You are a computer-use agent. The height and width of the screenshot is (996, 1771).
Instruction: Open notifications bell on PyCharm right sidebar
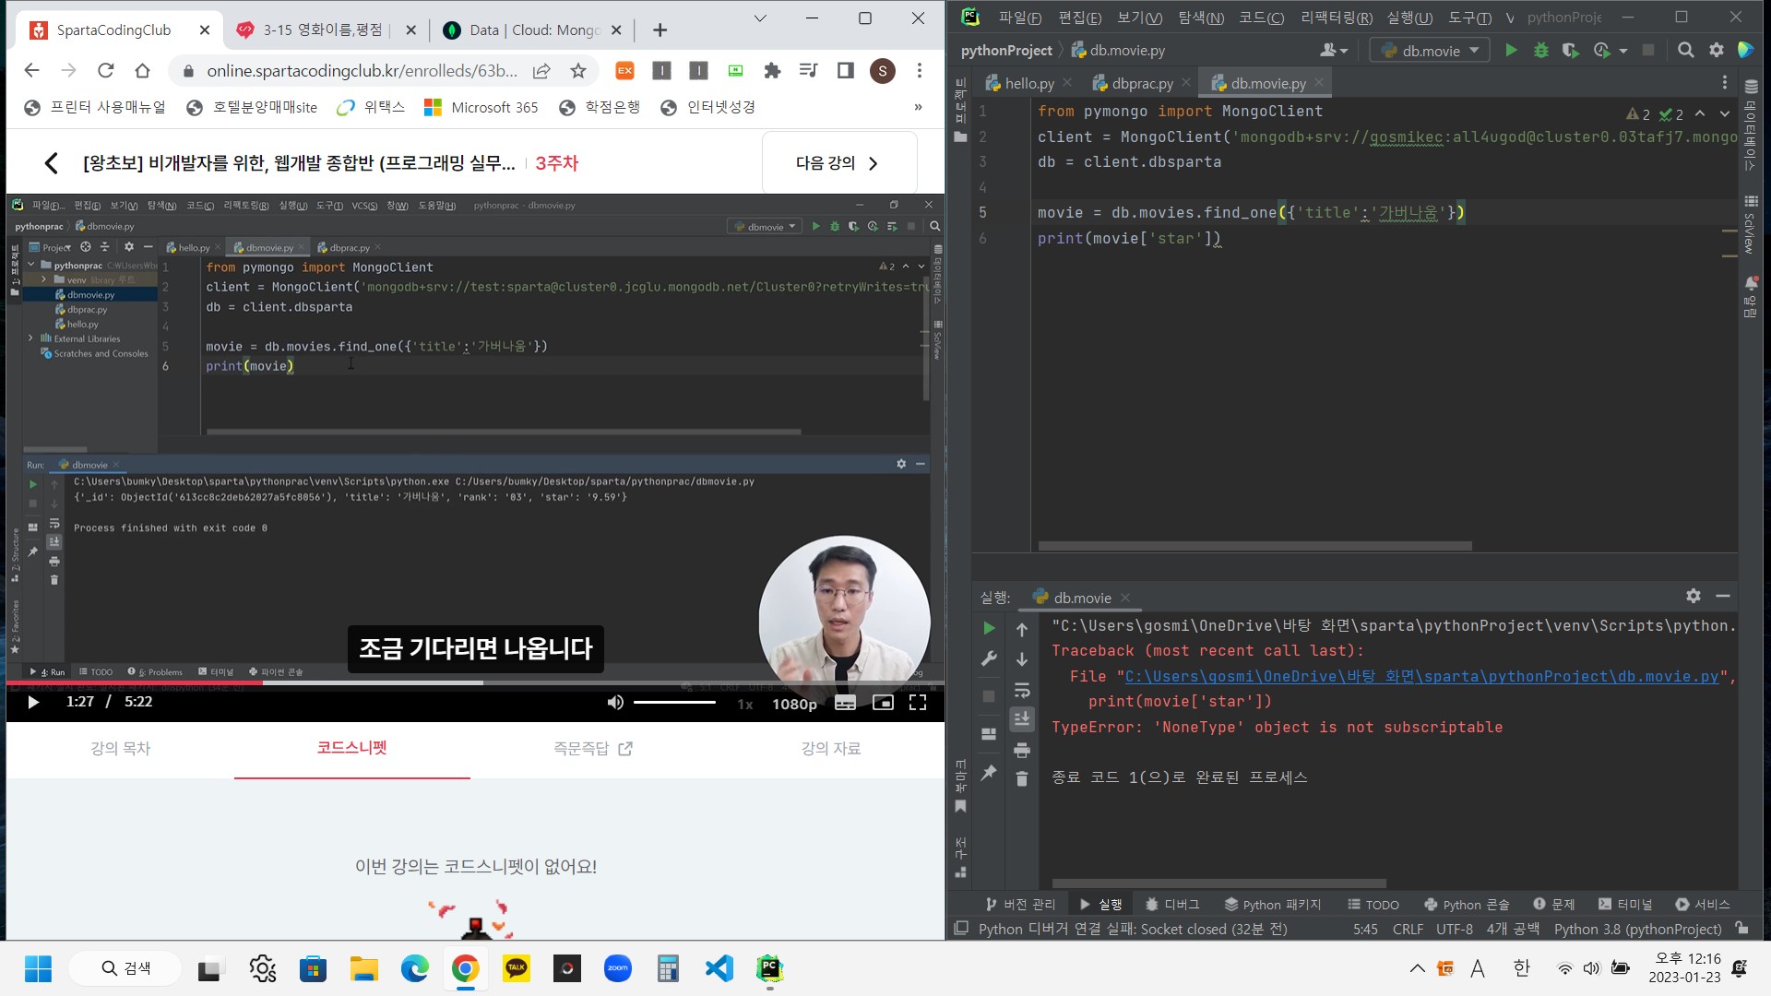point(1751,283)
